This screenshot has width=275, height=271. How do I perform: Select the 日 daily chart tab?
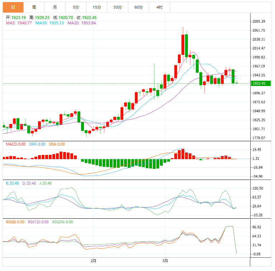(13, 8)
